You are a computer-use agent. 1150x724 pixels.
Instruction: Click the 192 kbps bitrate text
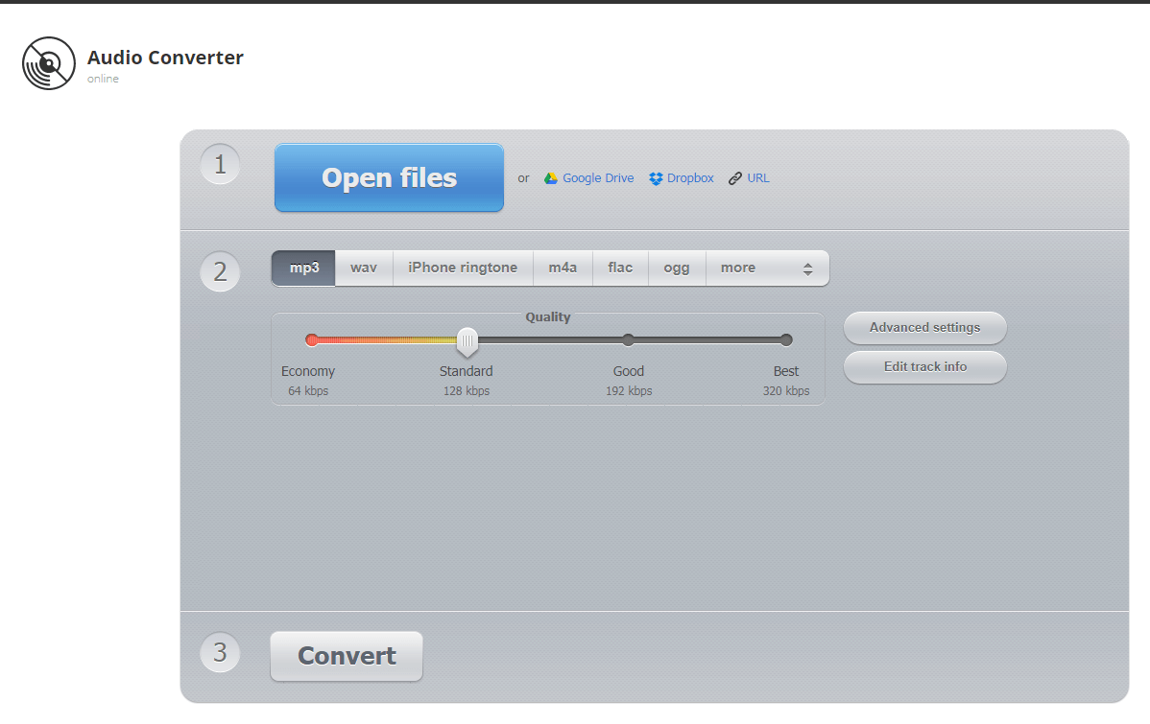[629, 391]
